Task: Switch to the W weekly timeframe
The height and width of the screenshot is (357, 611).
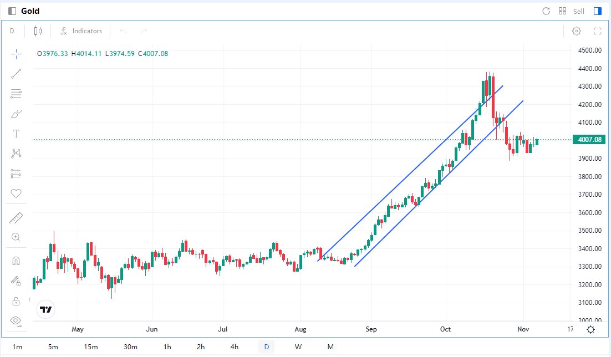Action: tap(298, 347)
